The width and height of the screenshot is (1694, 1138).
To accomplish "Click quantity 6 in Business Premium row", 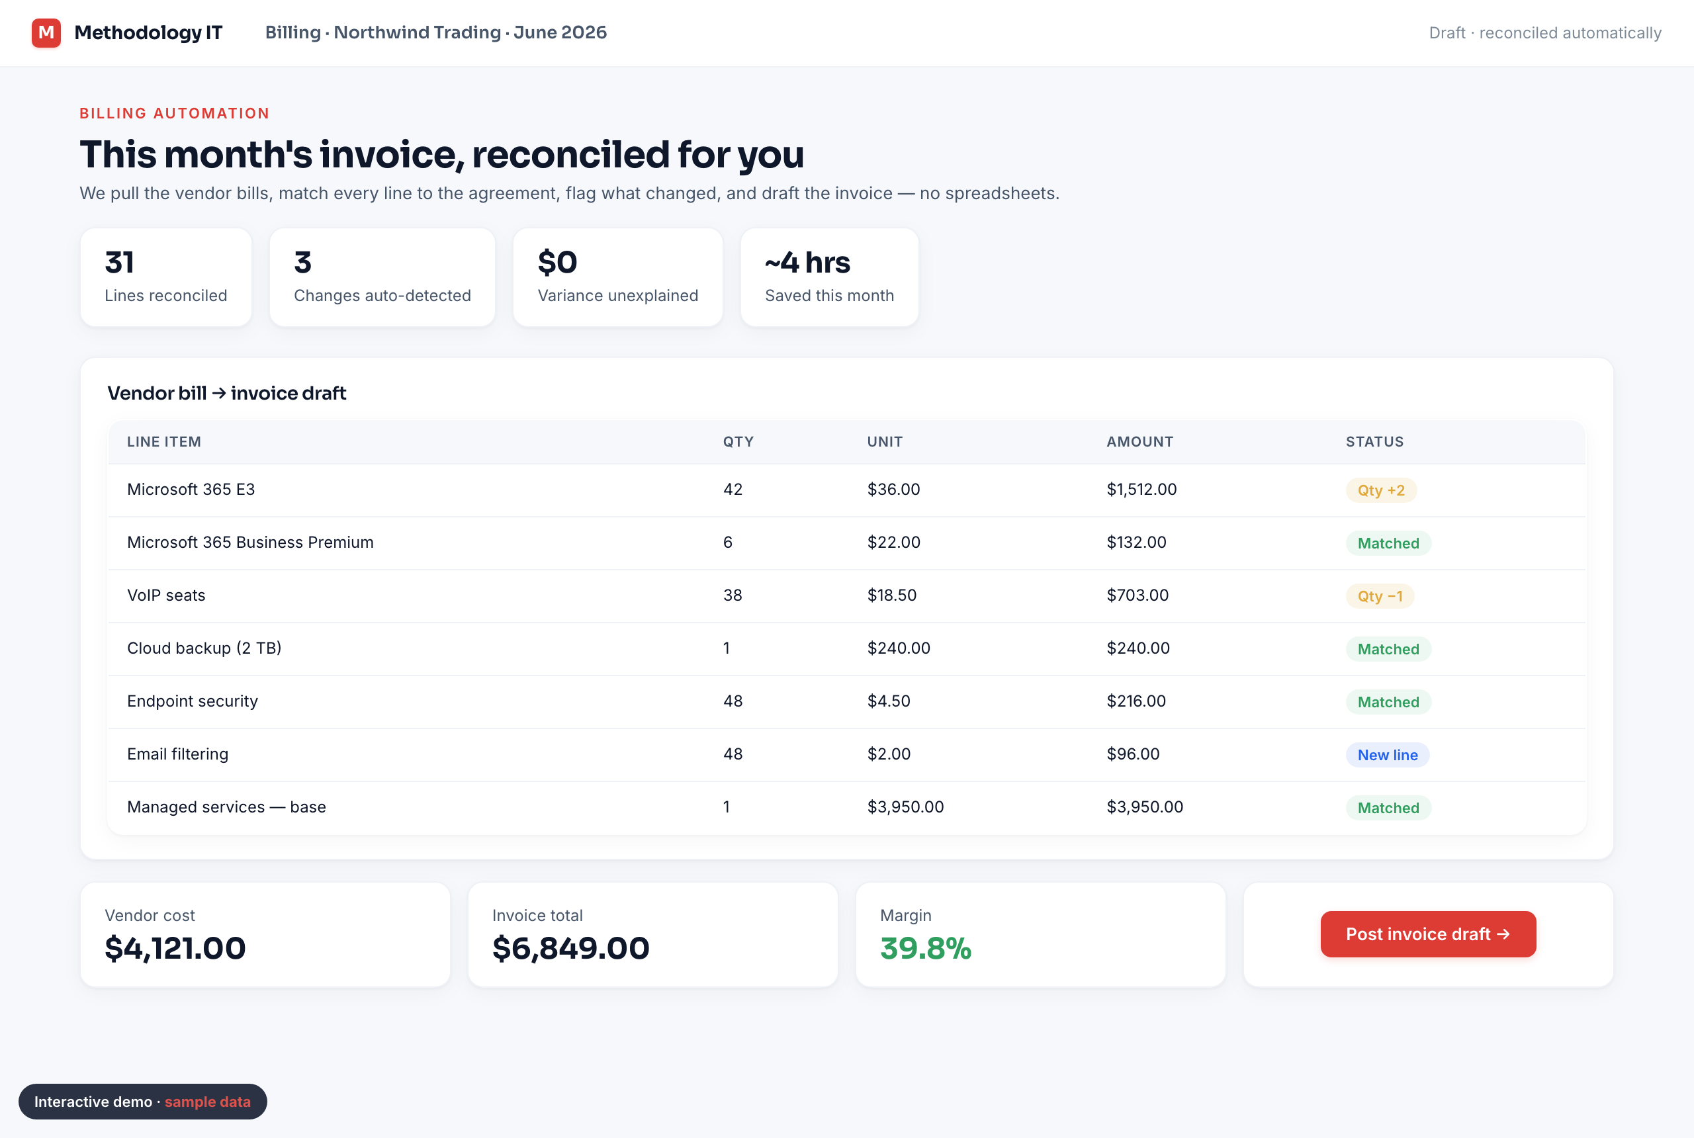I will pyautogui.click(x=728, y=543).
